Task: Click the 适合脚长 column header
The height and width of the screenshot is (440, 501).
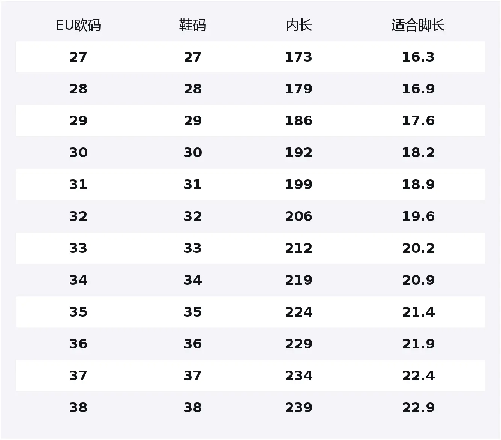Action: click(418, 26)
